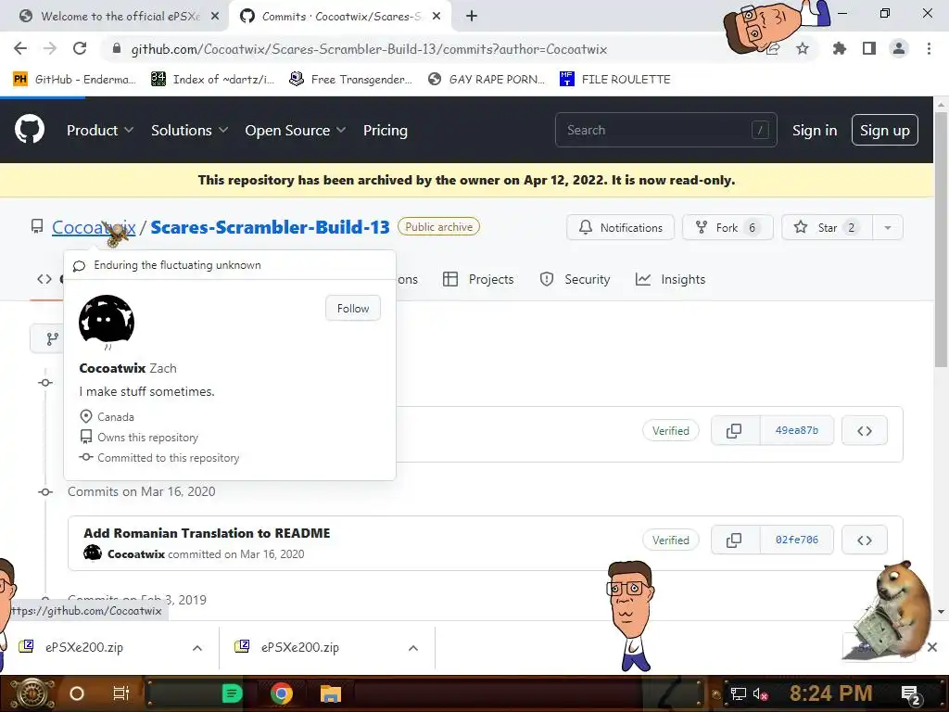949x712 pixels.
Task: Click the Sign in link
Action: [x=815, y=130]
